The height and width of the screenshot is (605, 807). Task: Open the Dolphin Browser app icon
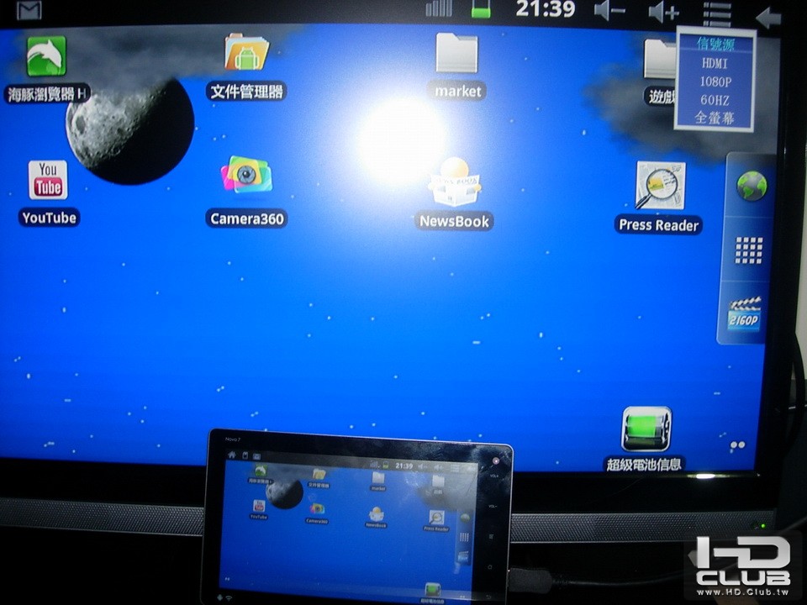pos(46,56)
